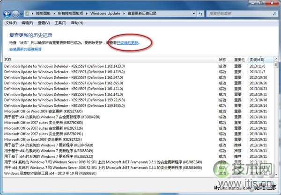Select 查看更新历史记录 in the breadcrumb

142,14
